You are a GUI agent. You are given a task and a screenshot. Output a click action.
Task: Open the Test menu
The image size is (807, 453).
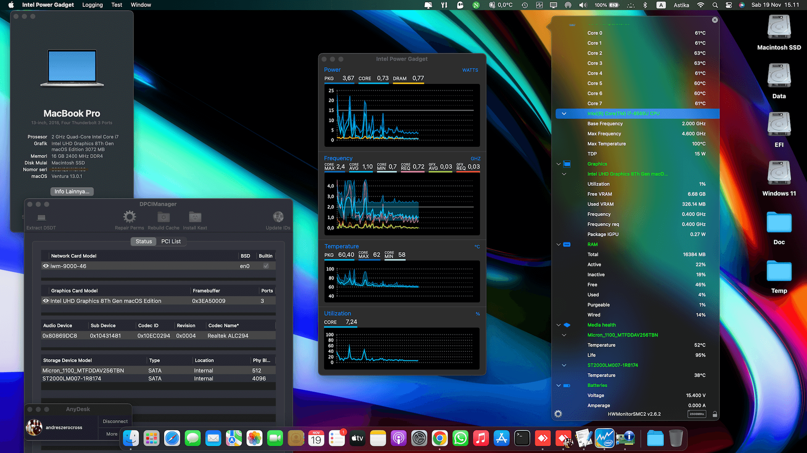[x=117, y=5]
